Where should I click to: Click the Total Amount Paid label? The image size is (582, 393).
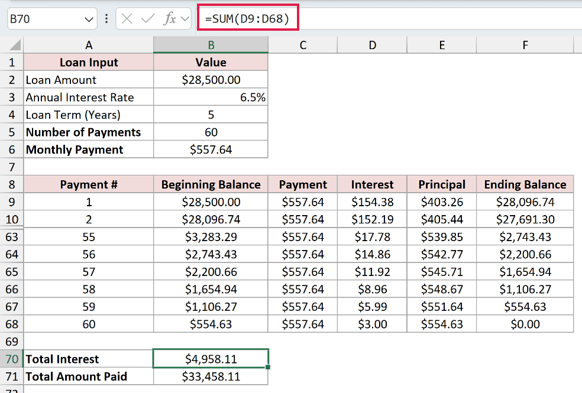pos(89,376)
